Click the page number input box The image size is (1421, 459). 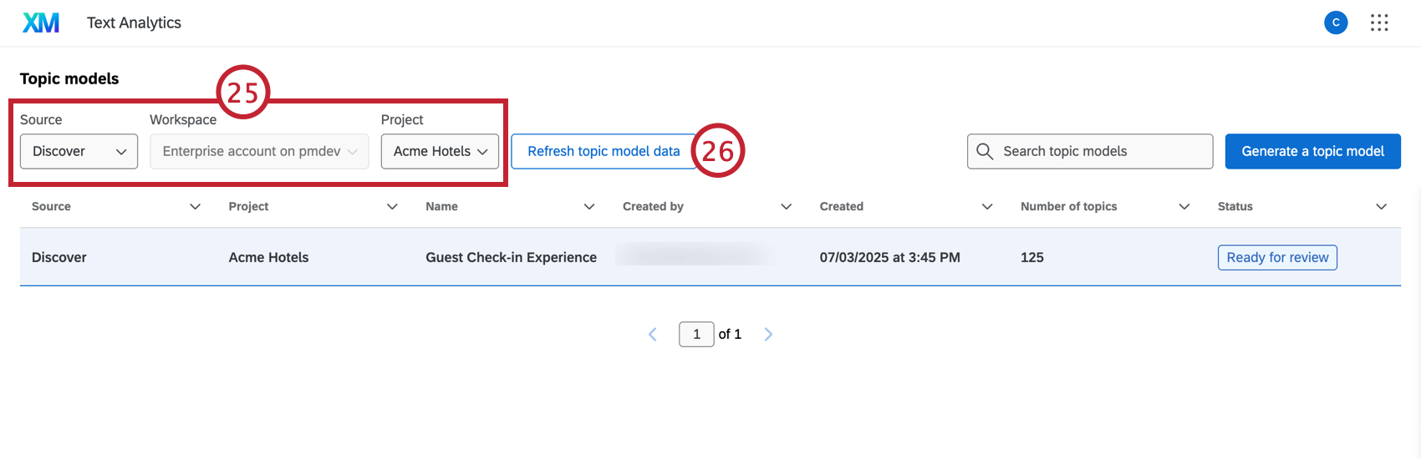point(696,335)
